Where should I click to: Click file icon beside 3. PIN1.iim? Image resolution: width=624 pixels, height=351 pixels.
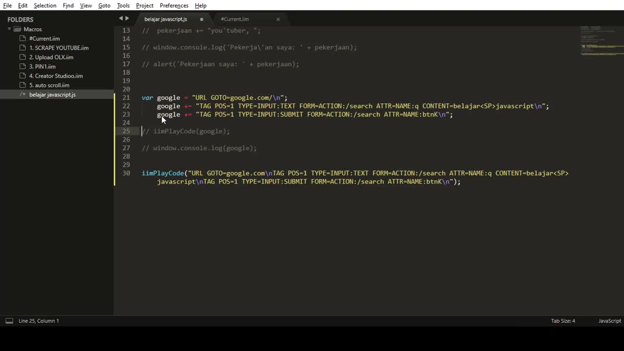click(22, 66)
